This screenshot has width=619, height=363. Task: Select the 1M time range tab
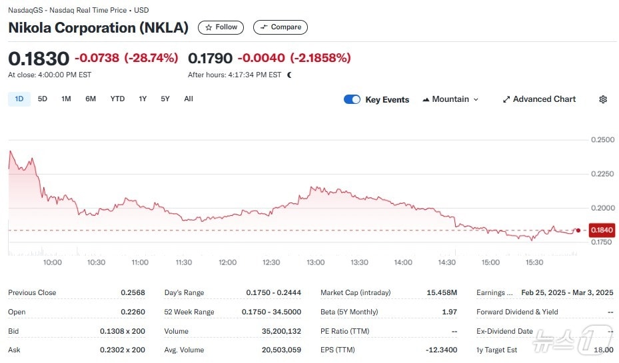click(x=66, y=99)
